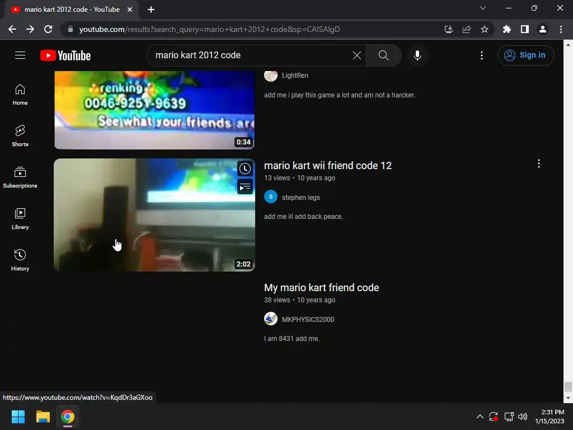Close the YouTube browser tab
Viewport: 573px width, 430px height.
coord(130,10)
